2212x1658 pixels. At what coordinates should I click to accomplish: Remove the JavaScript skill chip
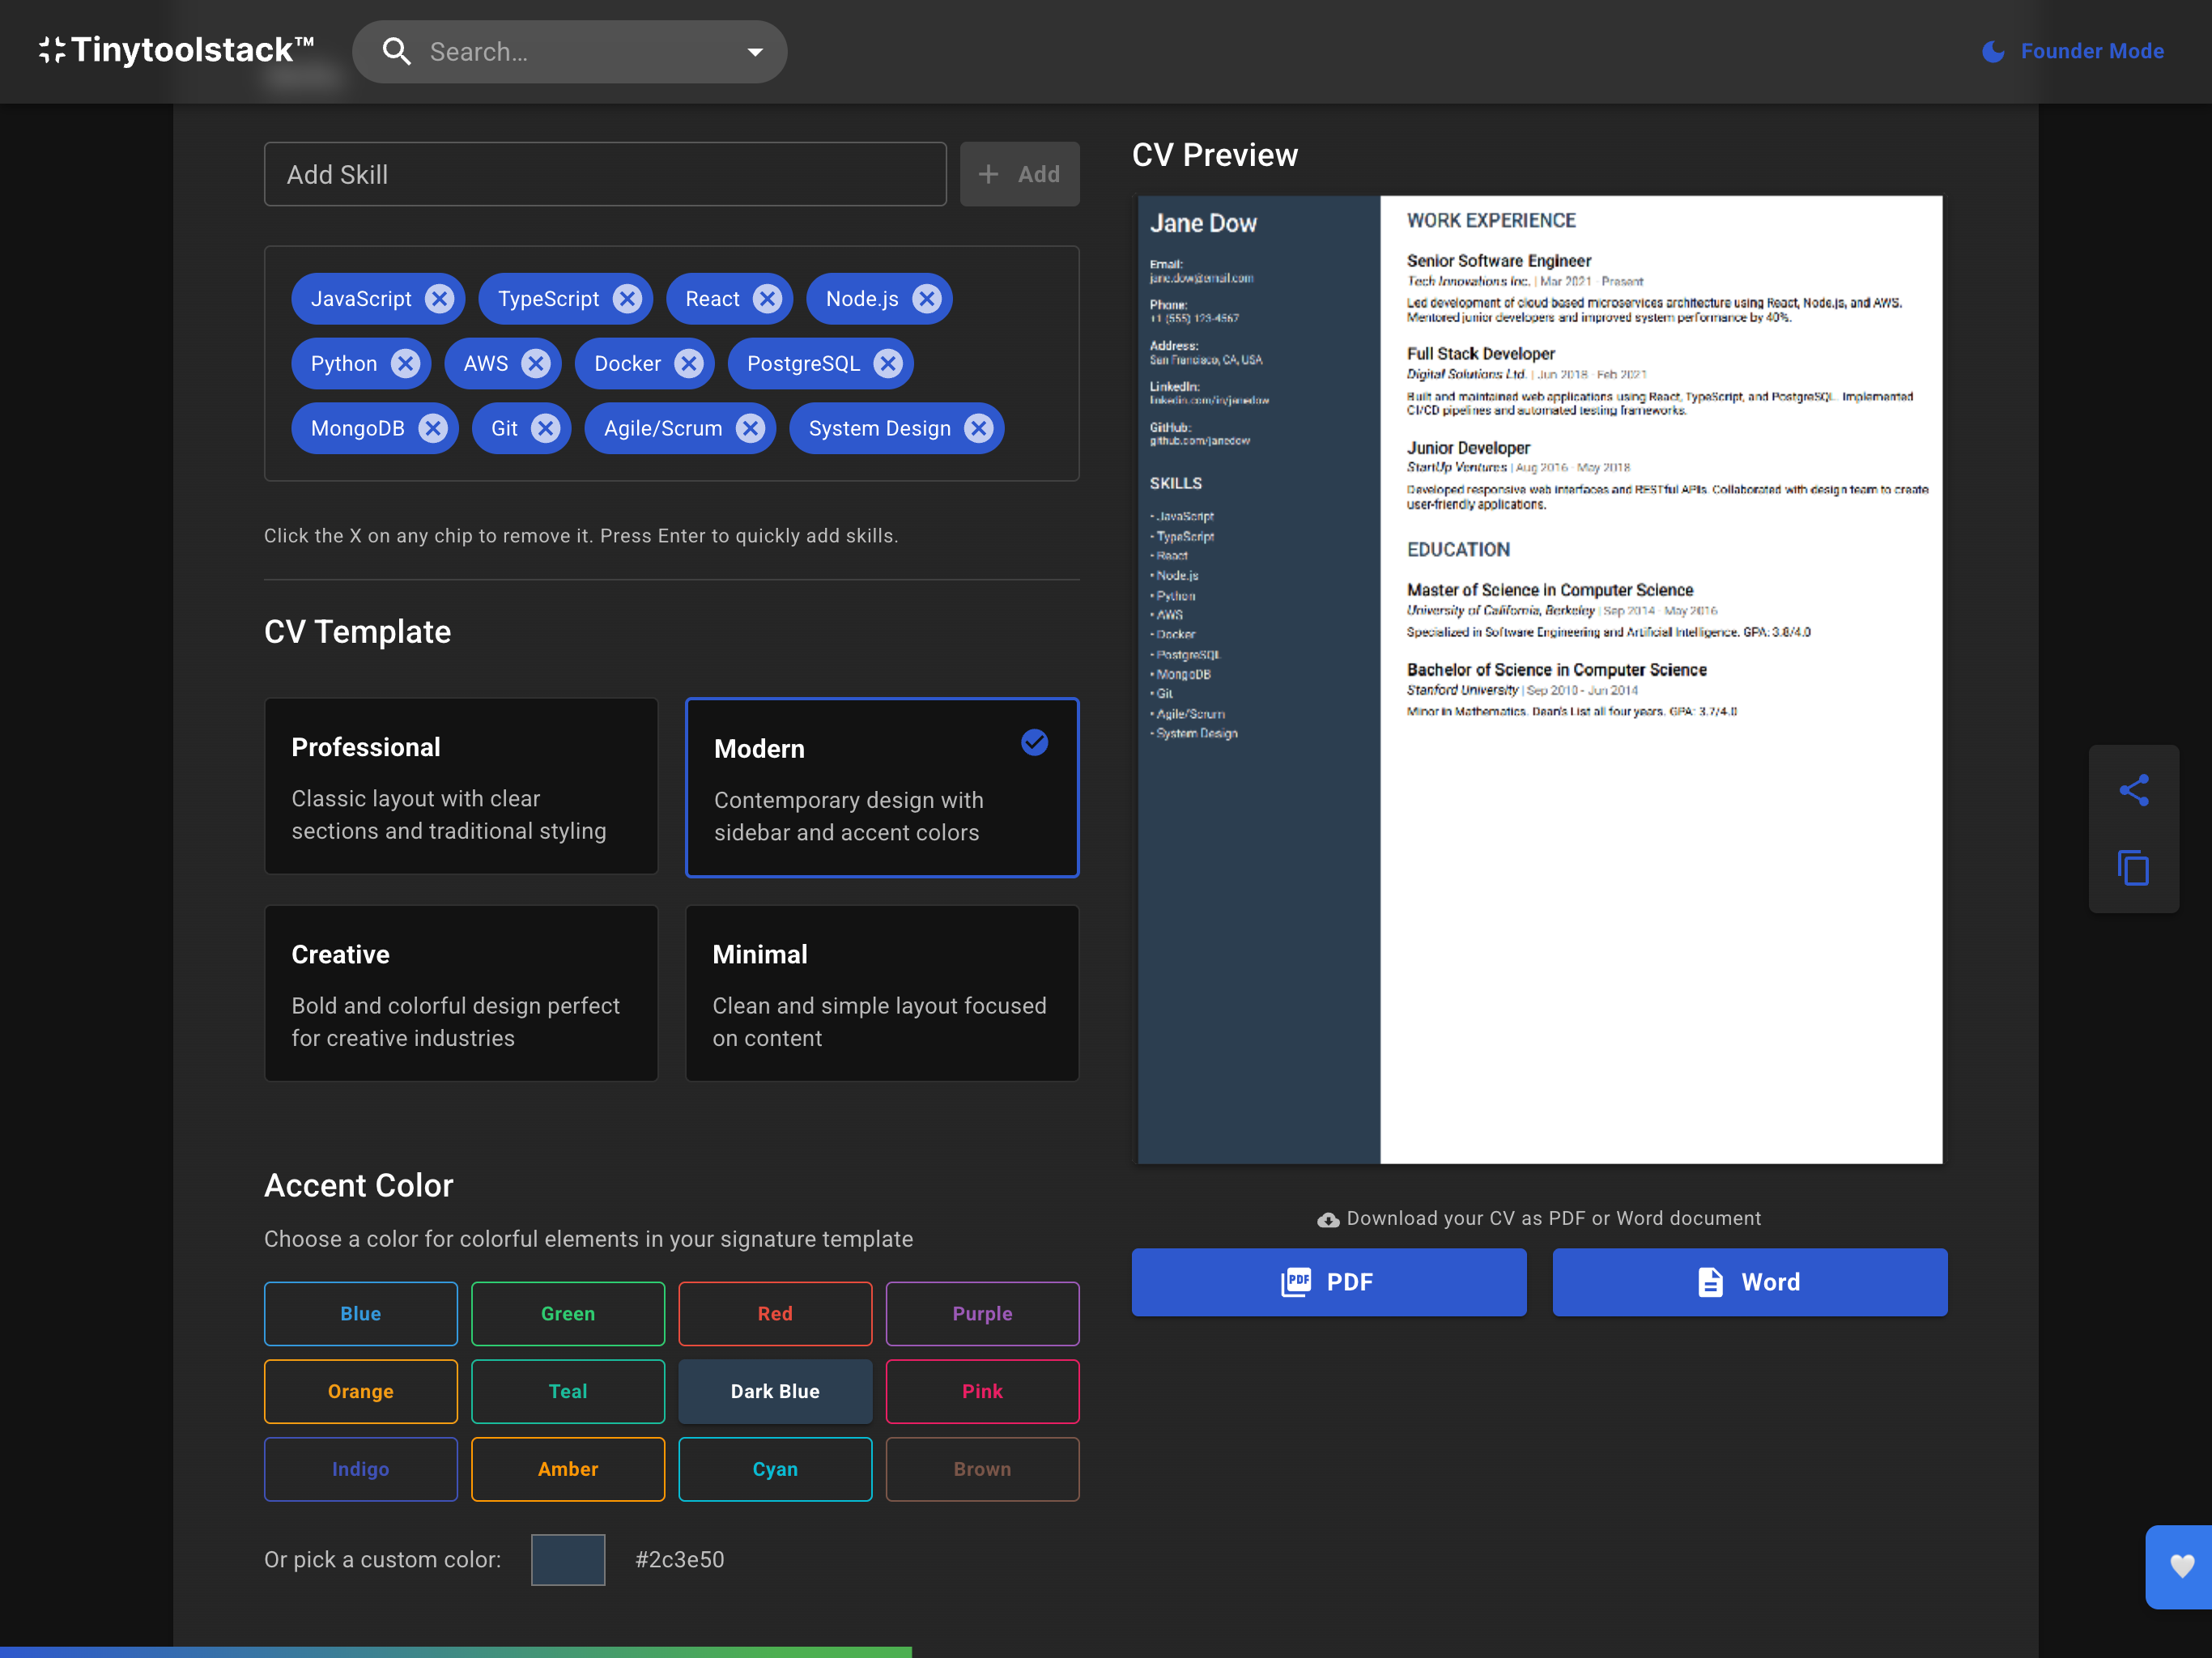coord(439,299)
